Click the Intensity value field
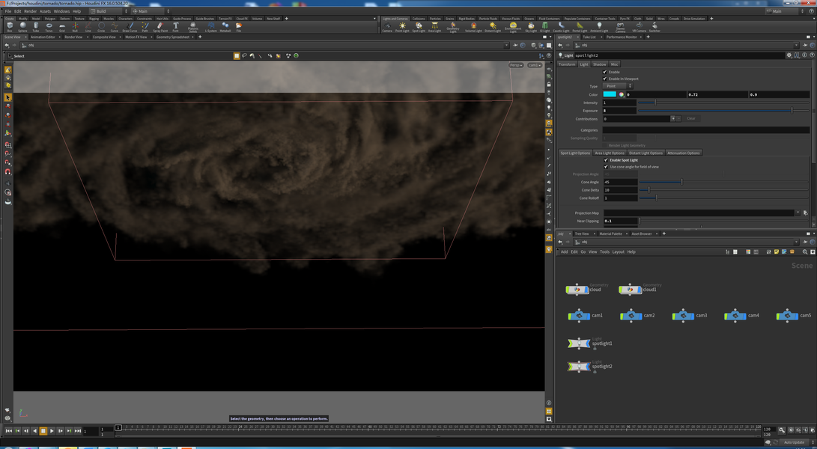 tap(619, 103)
